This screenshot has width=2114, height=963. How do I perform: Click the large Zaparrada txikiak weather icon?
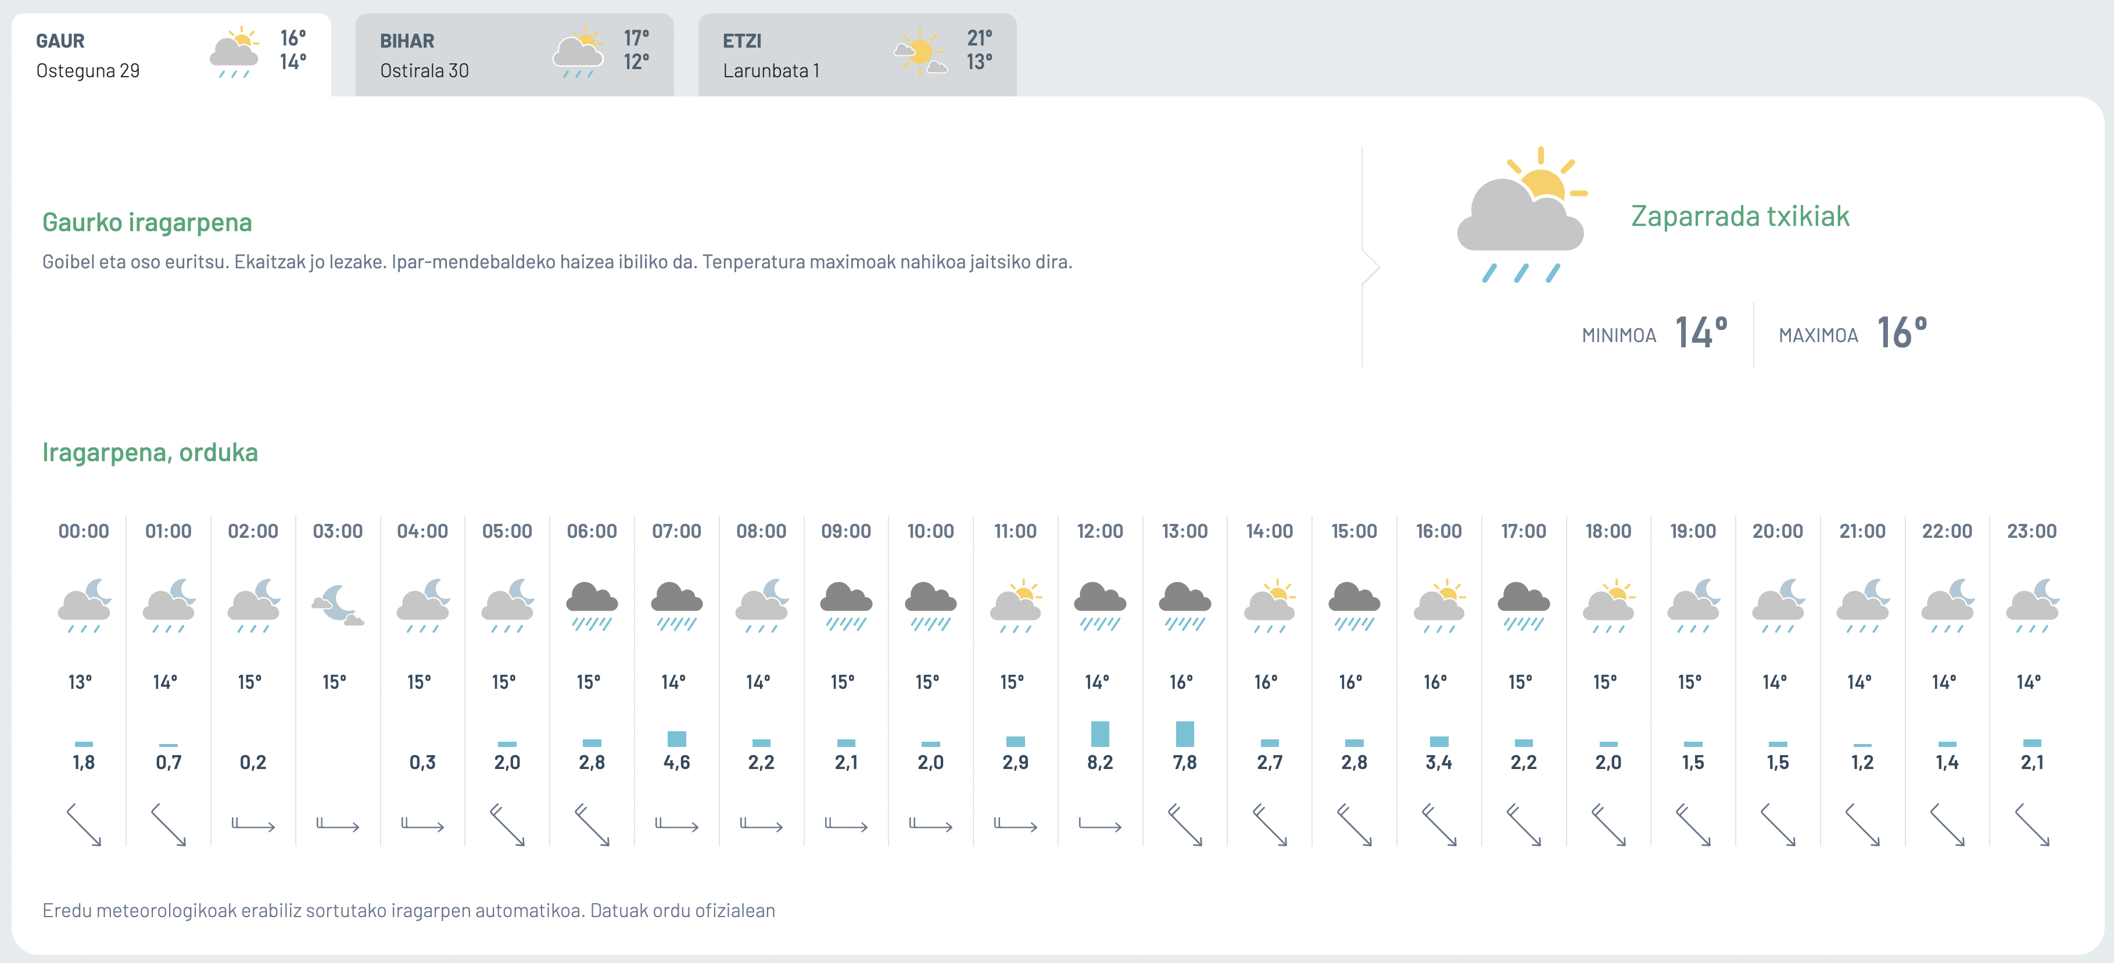click(x=1522, y=215)
